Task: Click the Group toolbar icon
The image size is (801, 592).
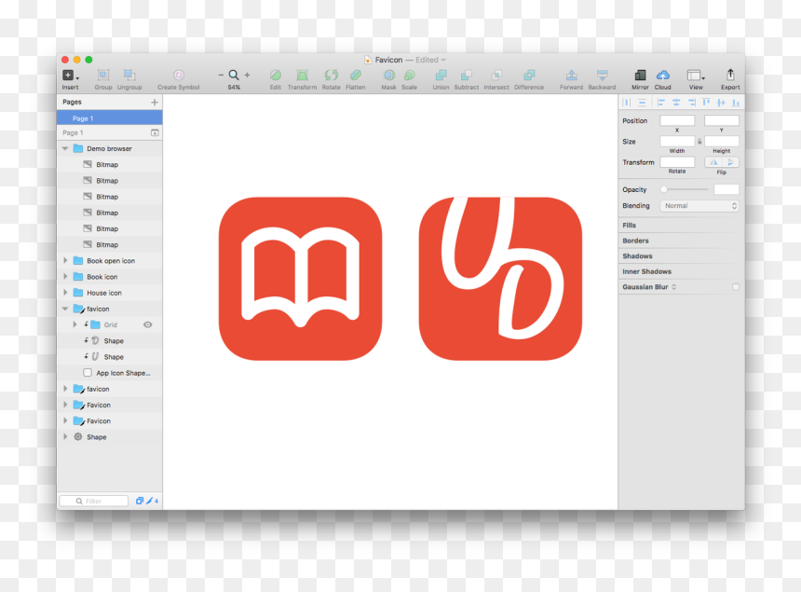Action: coord(103,76)
